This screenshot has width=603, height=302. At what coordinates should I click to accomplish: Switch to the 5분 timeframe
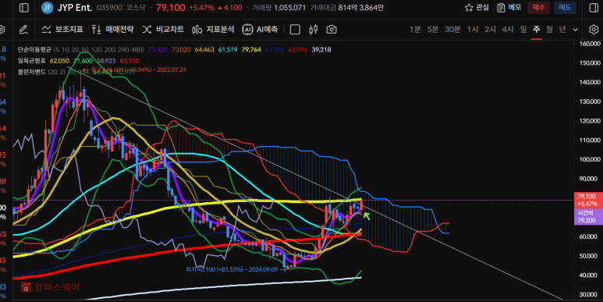click(433, 30)
